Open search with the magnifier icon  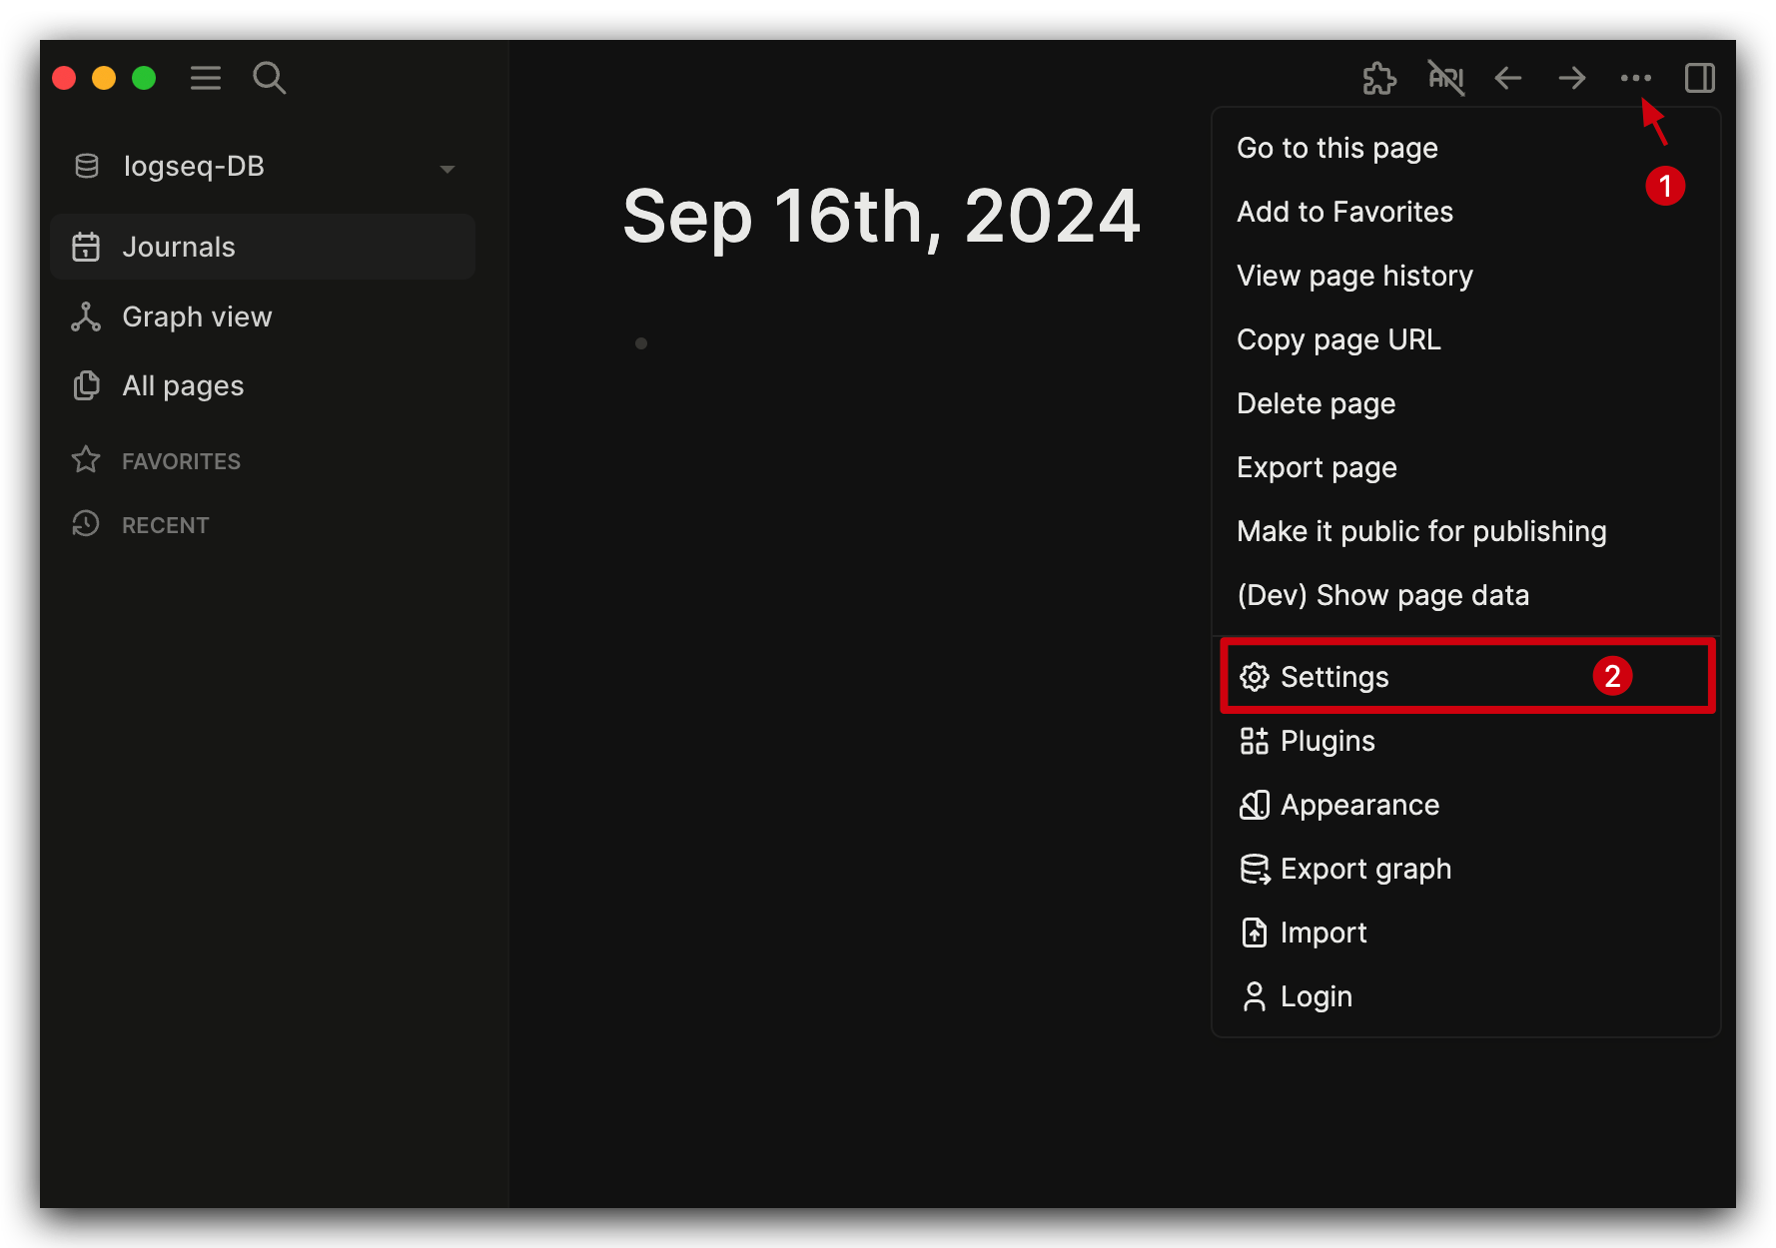[269, 78]
